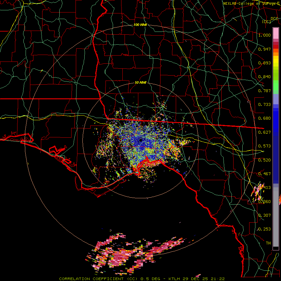Click the DCC [CC] product label
The width and height of the screenshot is (281, 281).
coord(270,20)
